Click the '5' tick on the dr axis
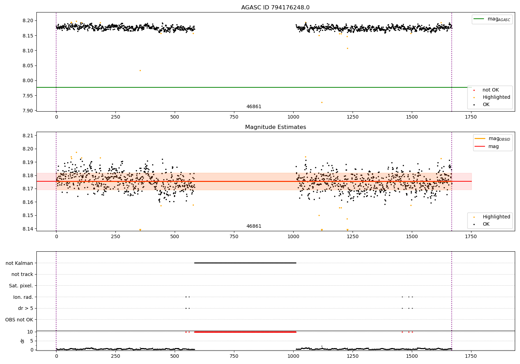The height and width of the screenshot is (364, 520). pos(32,341)
